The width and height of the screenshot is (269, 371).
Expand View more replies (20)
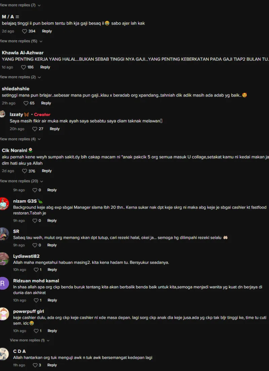[22, 181]
